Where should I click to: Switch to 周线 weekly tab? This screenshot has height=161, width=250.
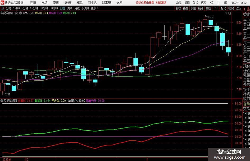pos(70,8)
